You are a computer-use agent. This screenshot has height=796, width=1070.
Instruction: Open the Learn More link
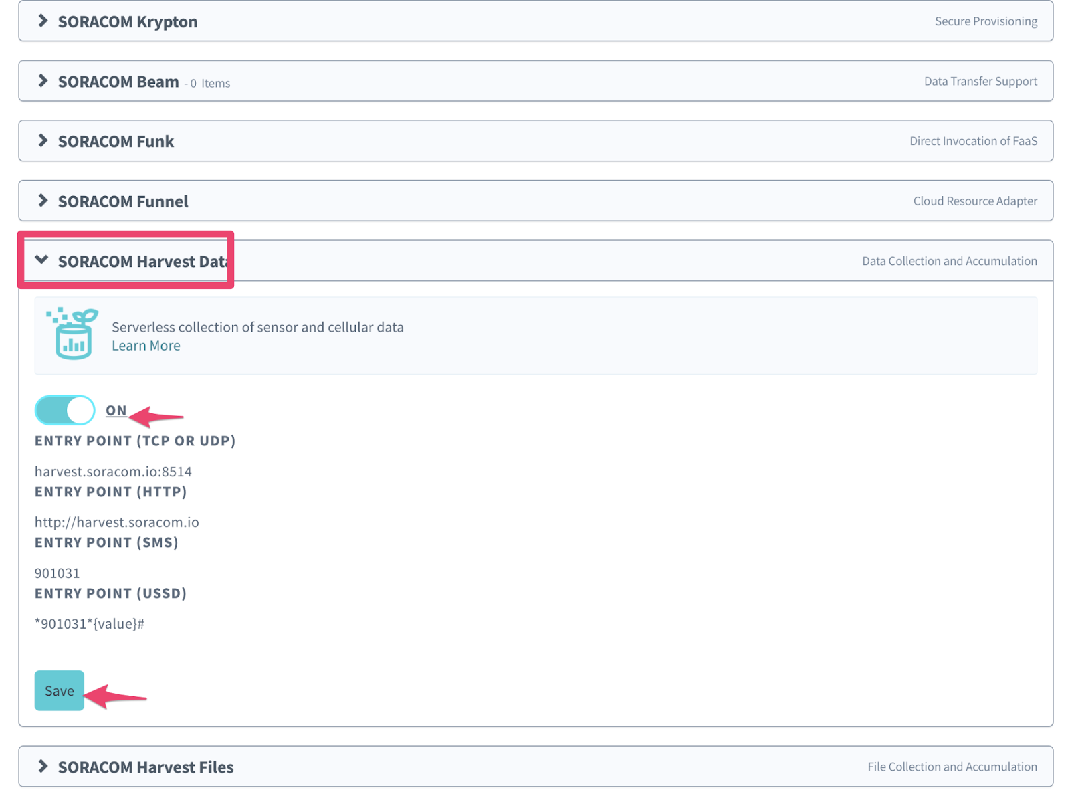[146, 346]
